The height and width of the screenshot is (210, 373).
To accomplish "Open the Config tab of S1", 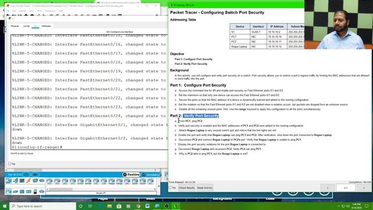I will 26,26.
